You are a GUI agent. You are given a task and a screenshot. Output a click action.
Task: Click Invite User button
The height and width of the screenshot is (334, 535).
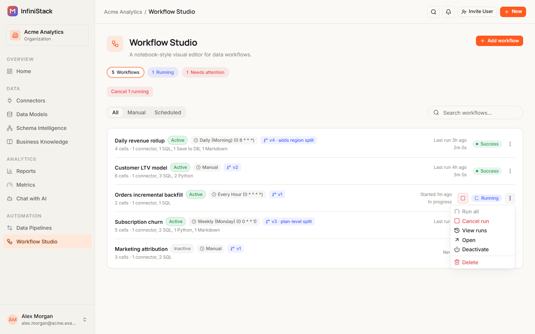coord(477,12)
